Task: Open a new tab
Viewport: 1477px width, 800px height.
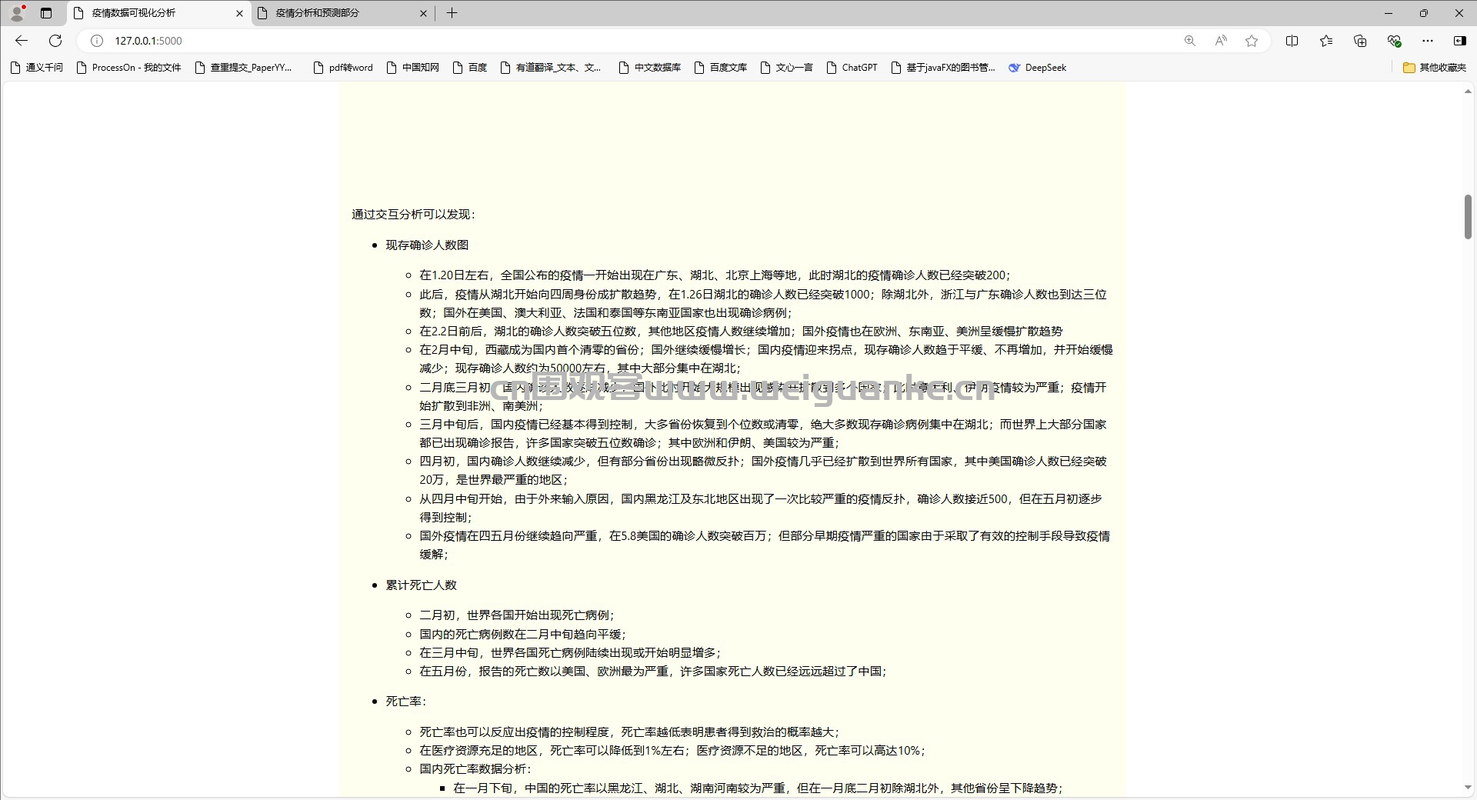Action: click(x=452, y=13)
